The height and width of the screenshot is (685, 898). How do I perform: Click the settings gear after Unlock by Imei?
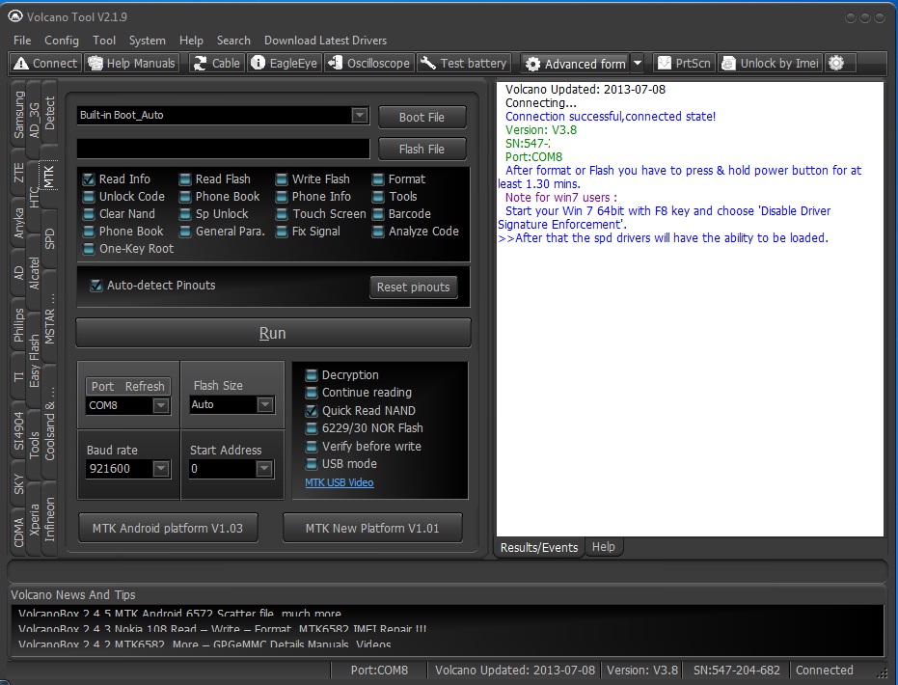[836, 63]
